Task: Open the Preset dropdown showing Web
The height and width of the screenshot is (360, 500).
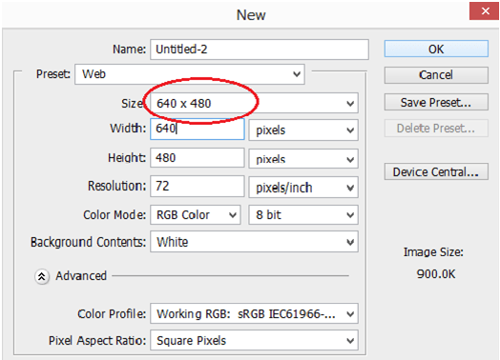Action: pos(190,74)
